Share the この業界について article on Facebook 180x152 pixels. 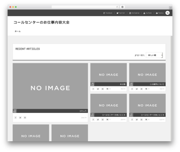pos(132,89)
